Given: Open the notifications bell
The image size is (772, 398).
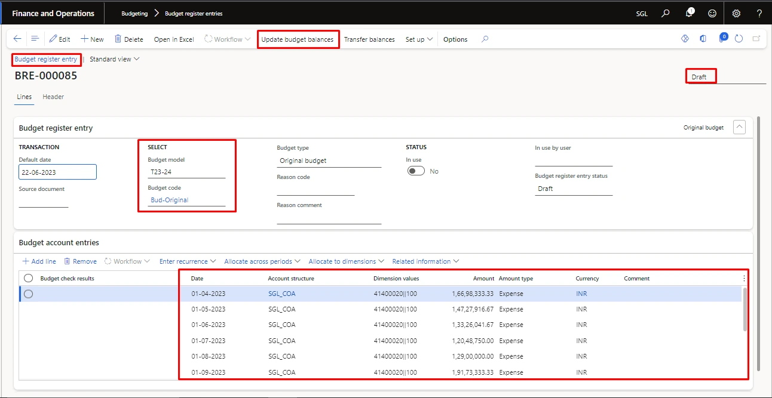Looking at the screenshot, I should (x=690, y=13).
